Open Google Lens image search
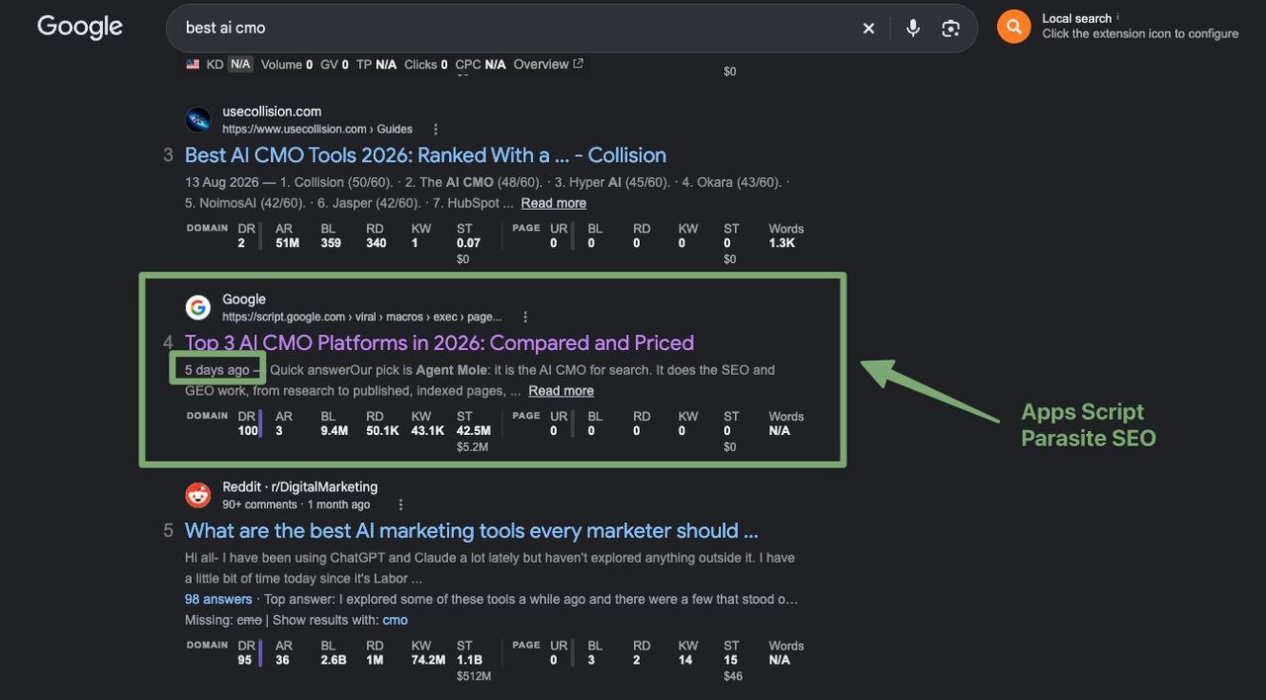 [950, 28]
